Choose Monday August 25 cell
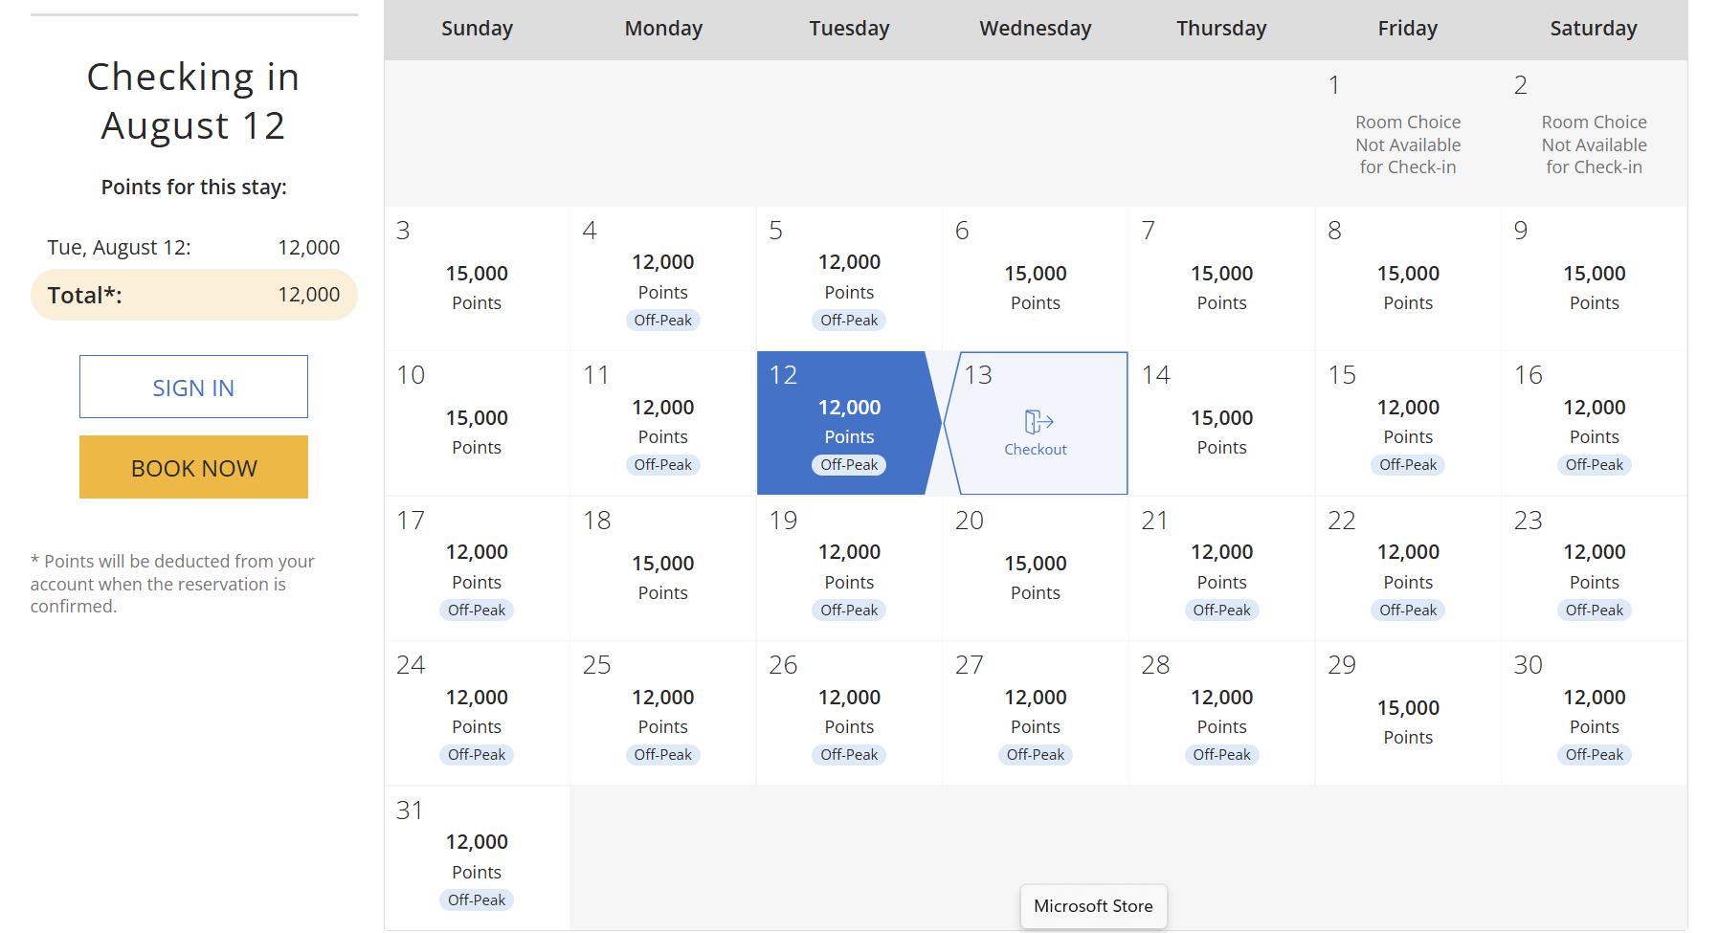Screen dimensions: 1719x933 pyautogui.click(x=662, y=713)
